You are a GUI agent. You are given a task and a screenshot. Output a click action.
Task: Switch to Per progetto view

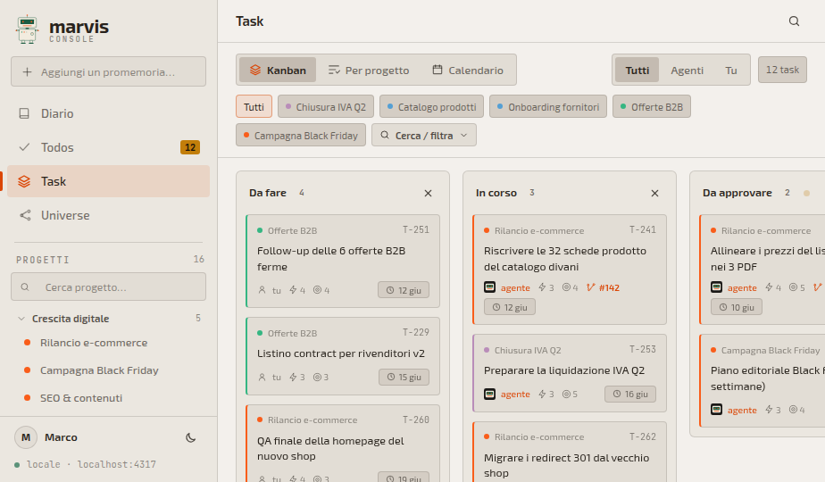(x=368, y=70)
